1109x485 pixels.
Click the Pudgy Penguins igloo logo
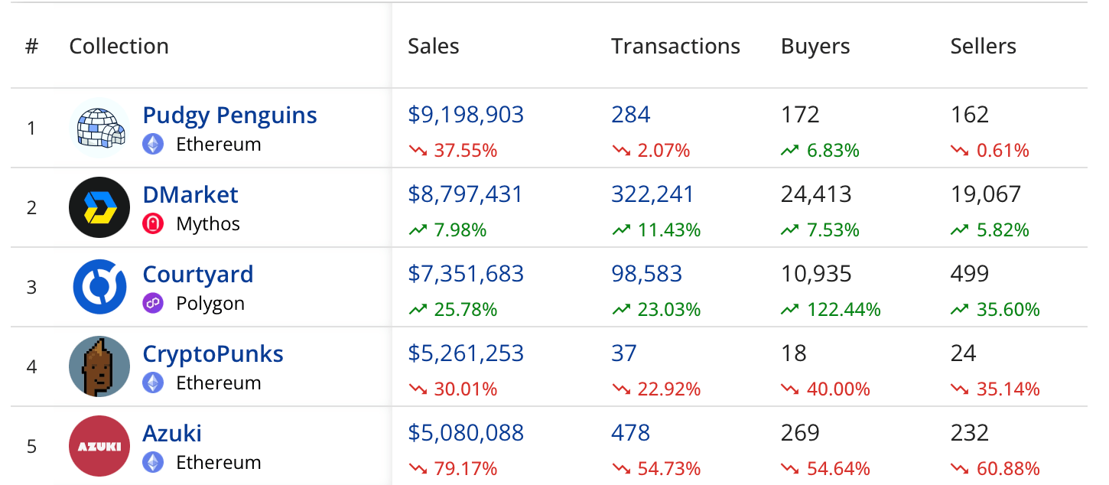[x=99, y=128]
